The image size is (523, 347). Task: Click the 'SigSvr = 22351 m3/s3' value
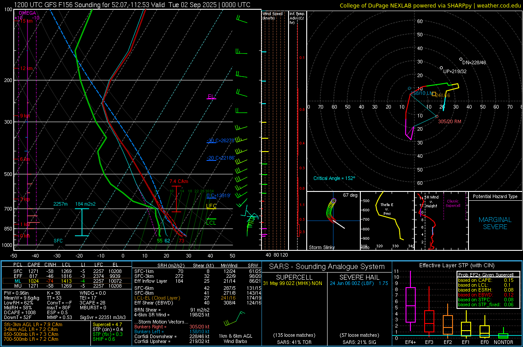click(x=103, y=317)
